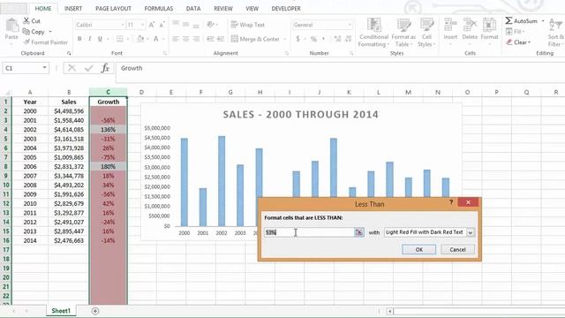
Task: Open Light Red Fill format dropdown
Action: coord(471,232)
